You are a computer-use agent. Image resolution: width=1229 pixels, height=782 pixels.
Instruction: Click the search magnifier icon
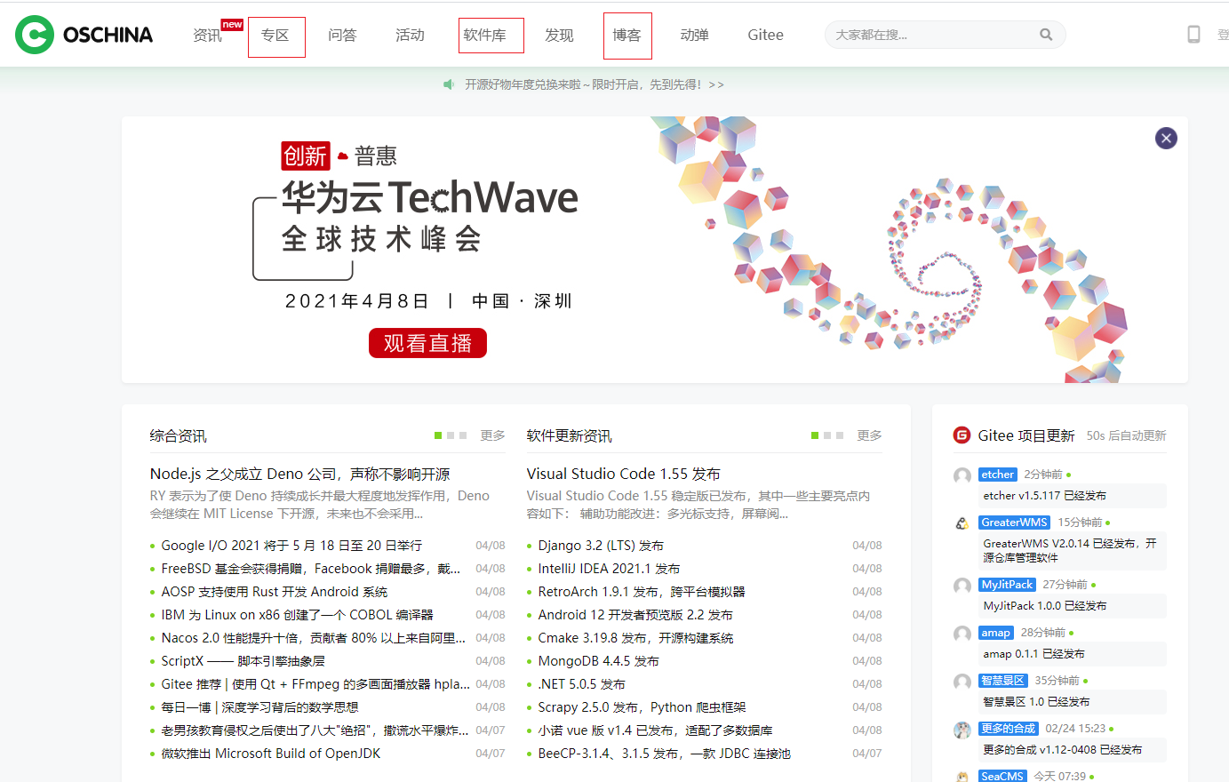(1046, 35)
